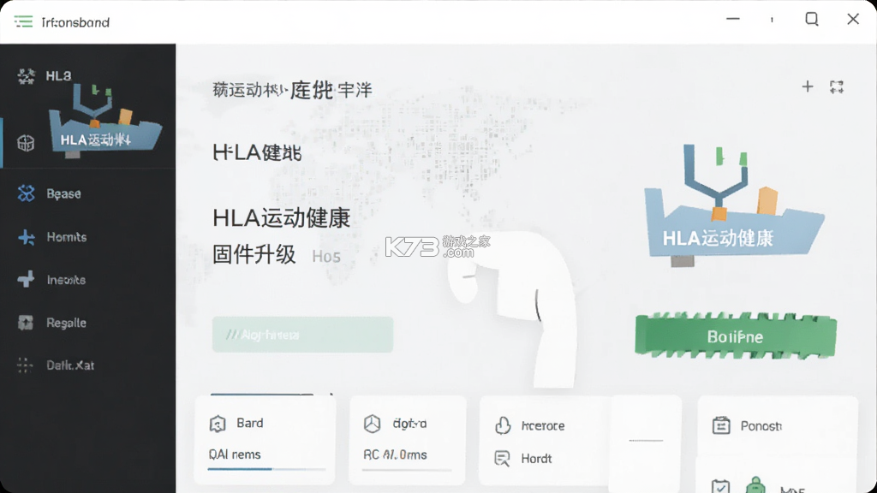This screenshot has height=493, width=877.
Task: Click the Irtonsband window title
Action: click(x=75, y=22)
